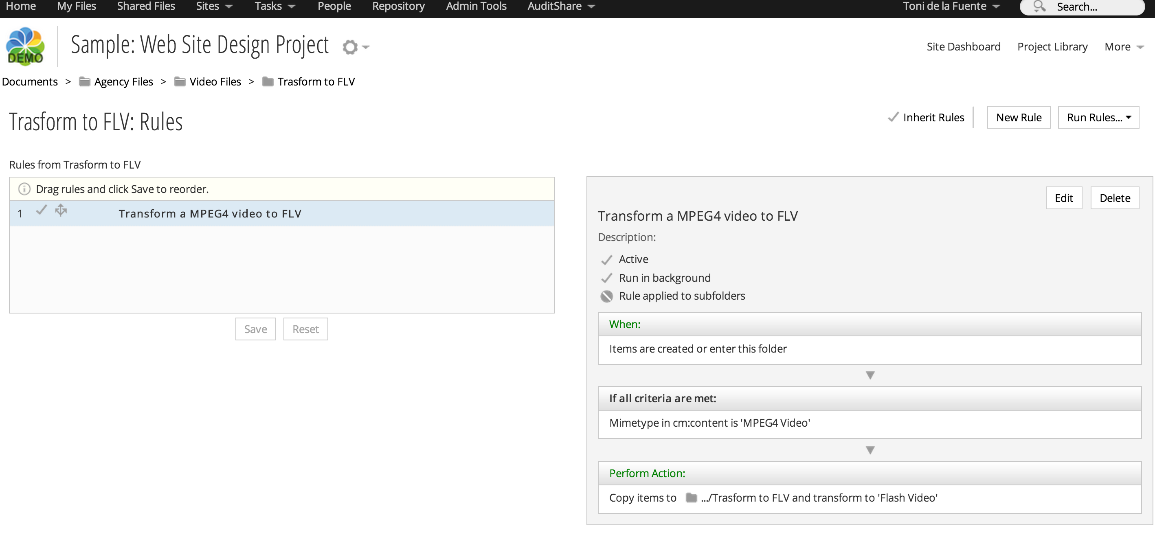Image resolution: width=1155 pixels, height=535 pixels.
Task: Open the Toni de la Fuente user menu
Action: (951, 6)
